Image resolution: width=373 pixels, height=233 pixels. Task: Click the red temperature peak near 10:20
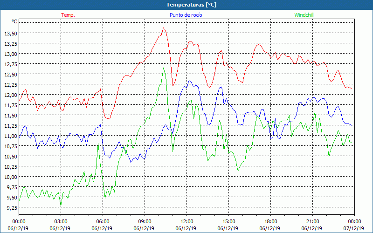coord(164,28)
